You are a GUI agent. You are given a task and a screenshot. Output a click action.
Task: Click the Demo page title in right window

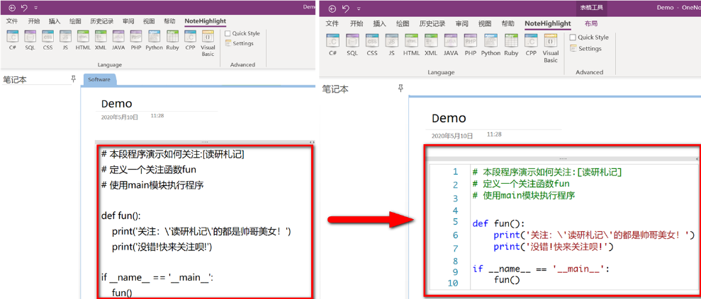(x=449, y=118)
